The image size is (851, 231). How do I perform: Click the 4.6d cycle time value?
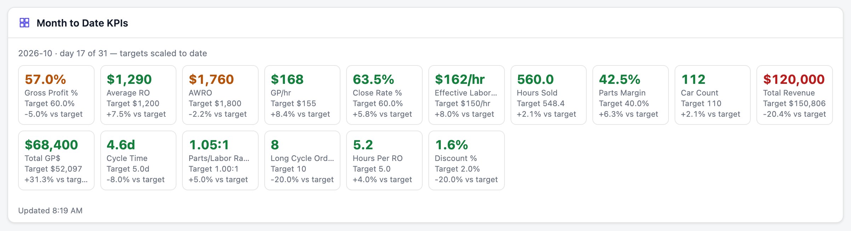tap(121, 145)
